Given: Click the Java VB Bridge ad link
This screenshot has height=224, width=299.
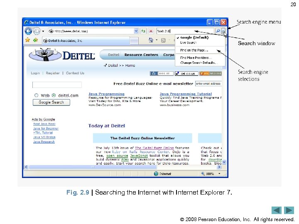Looking at the screenshot, I should click(x=44, y=137).
